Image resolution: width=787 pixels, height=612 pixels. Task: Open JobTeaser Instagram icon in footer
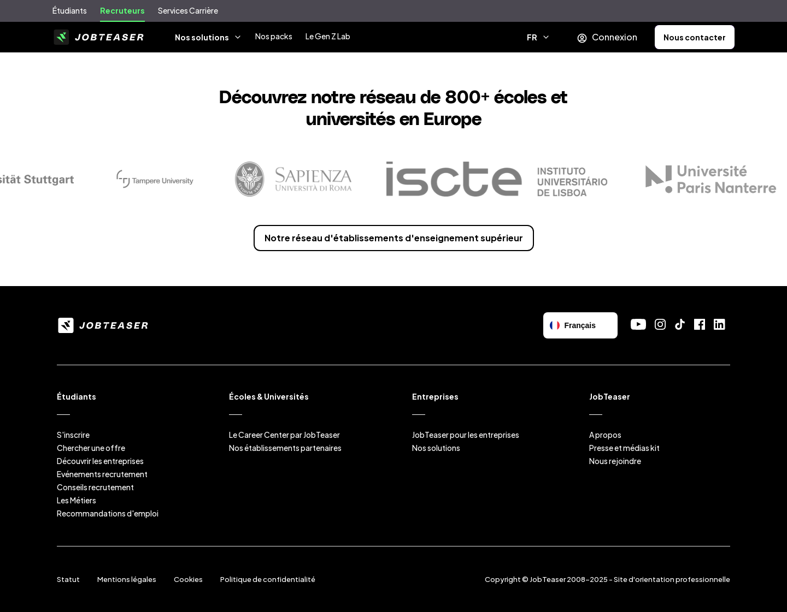coord(660,324)
